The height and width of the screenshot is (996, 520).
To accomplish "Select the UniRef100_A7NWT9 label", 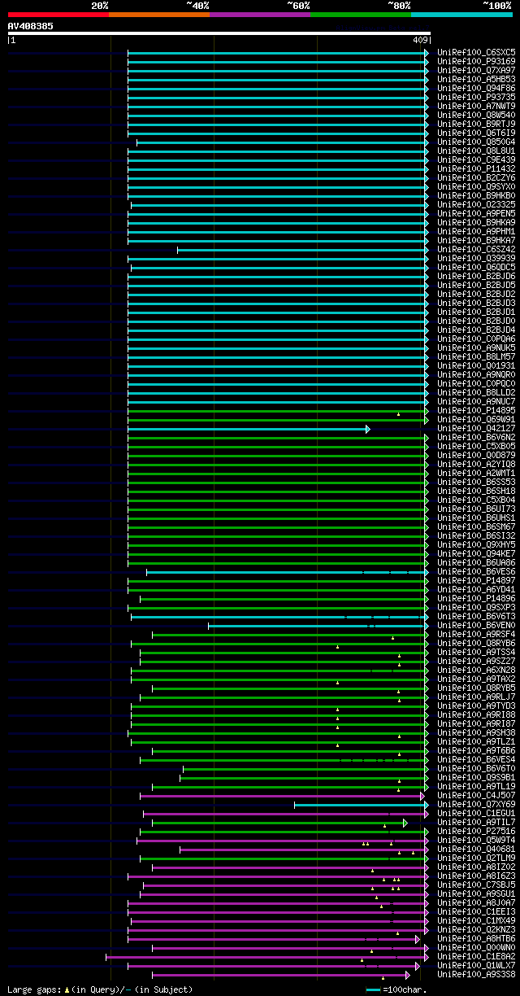I will [476, 107].
